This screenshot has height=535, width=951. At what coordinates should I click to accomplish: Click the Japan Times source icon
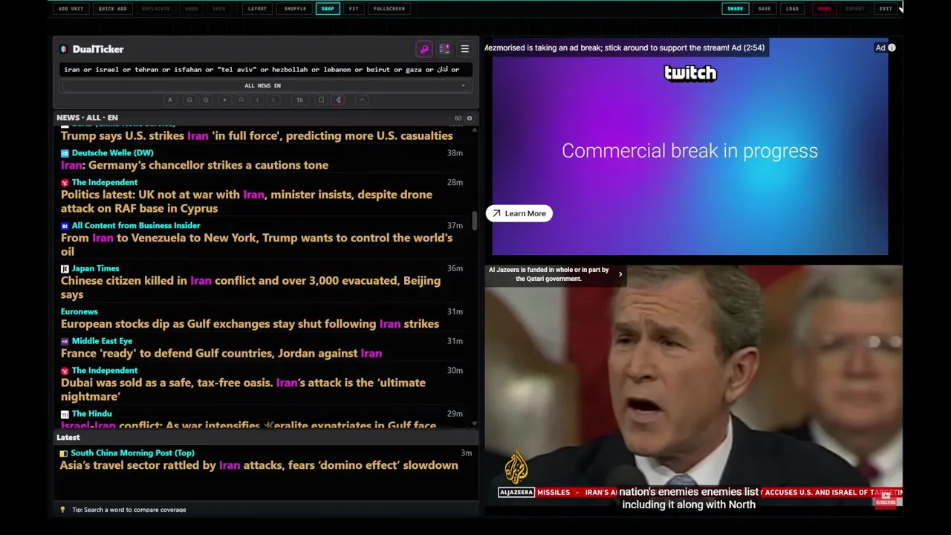[65, 268]
